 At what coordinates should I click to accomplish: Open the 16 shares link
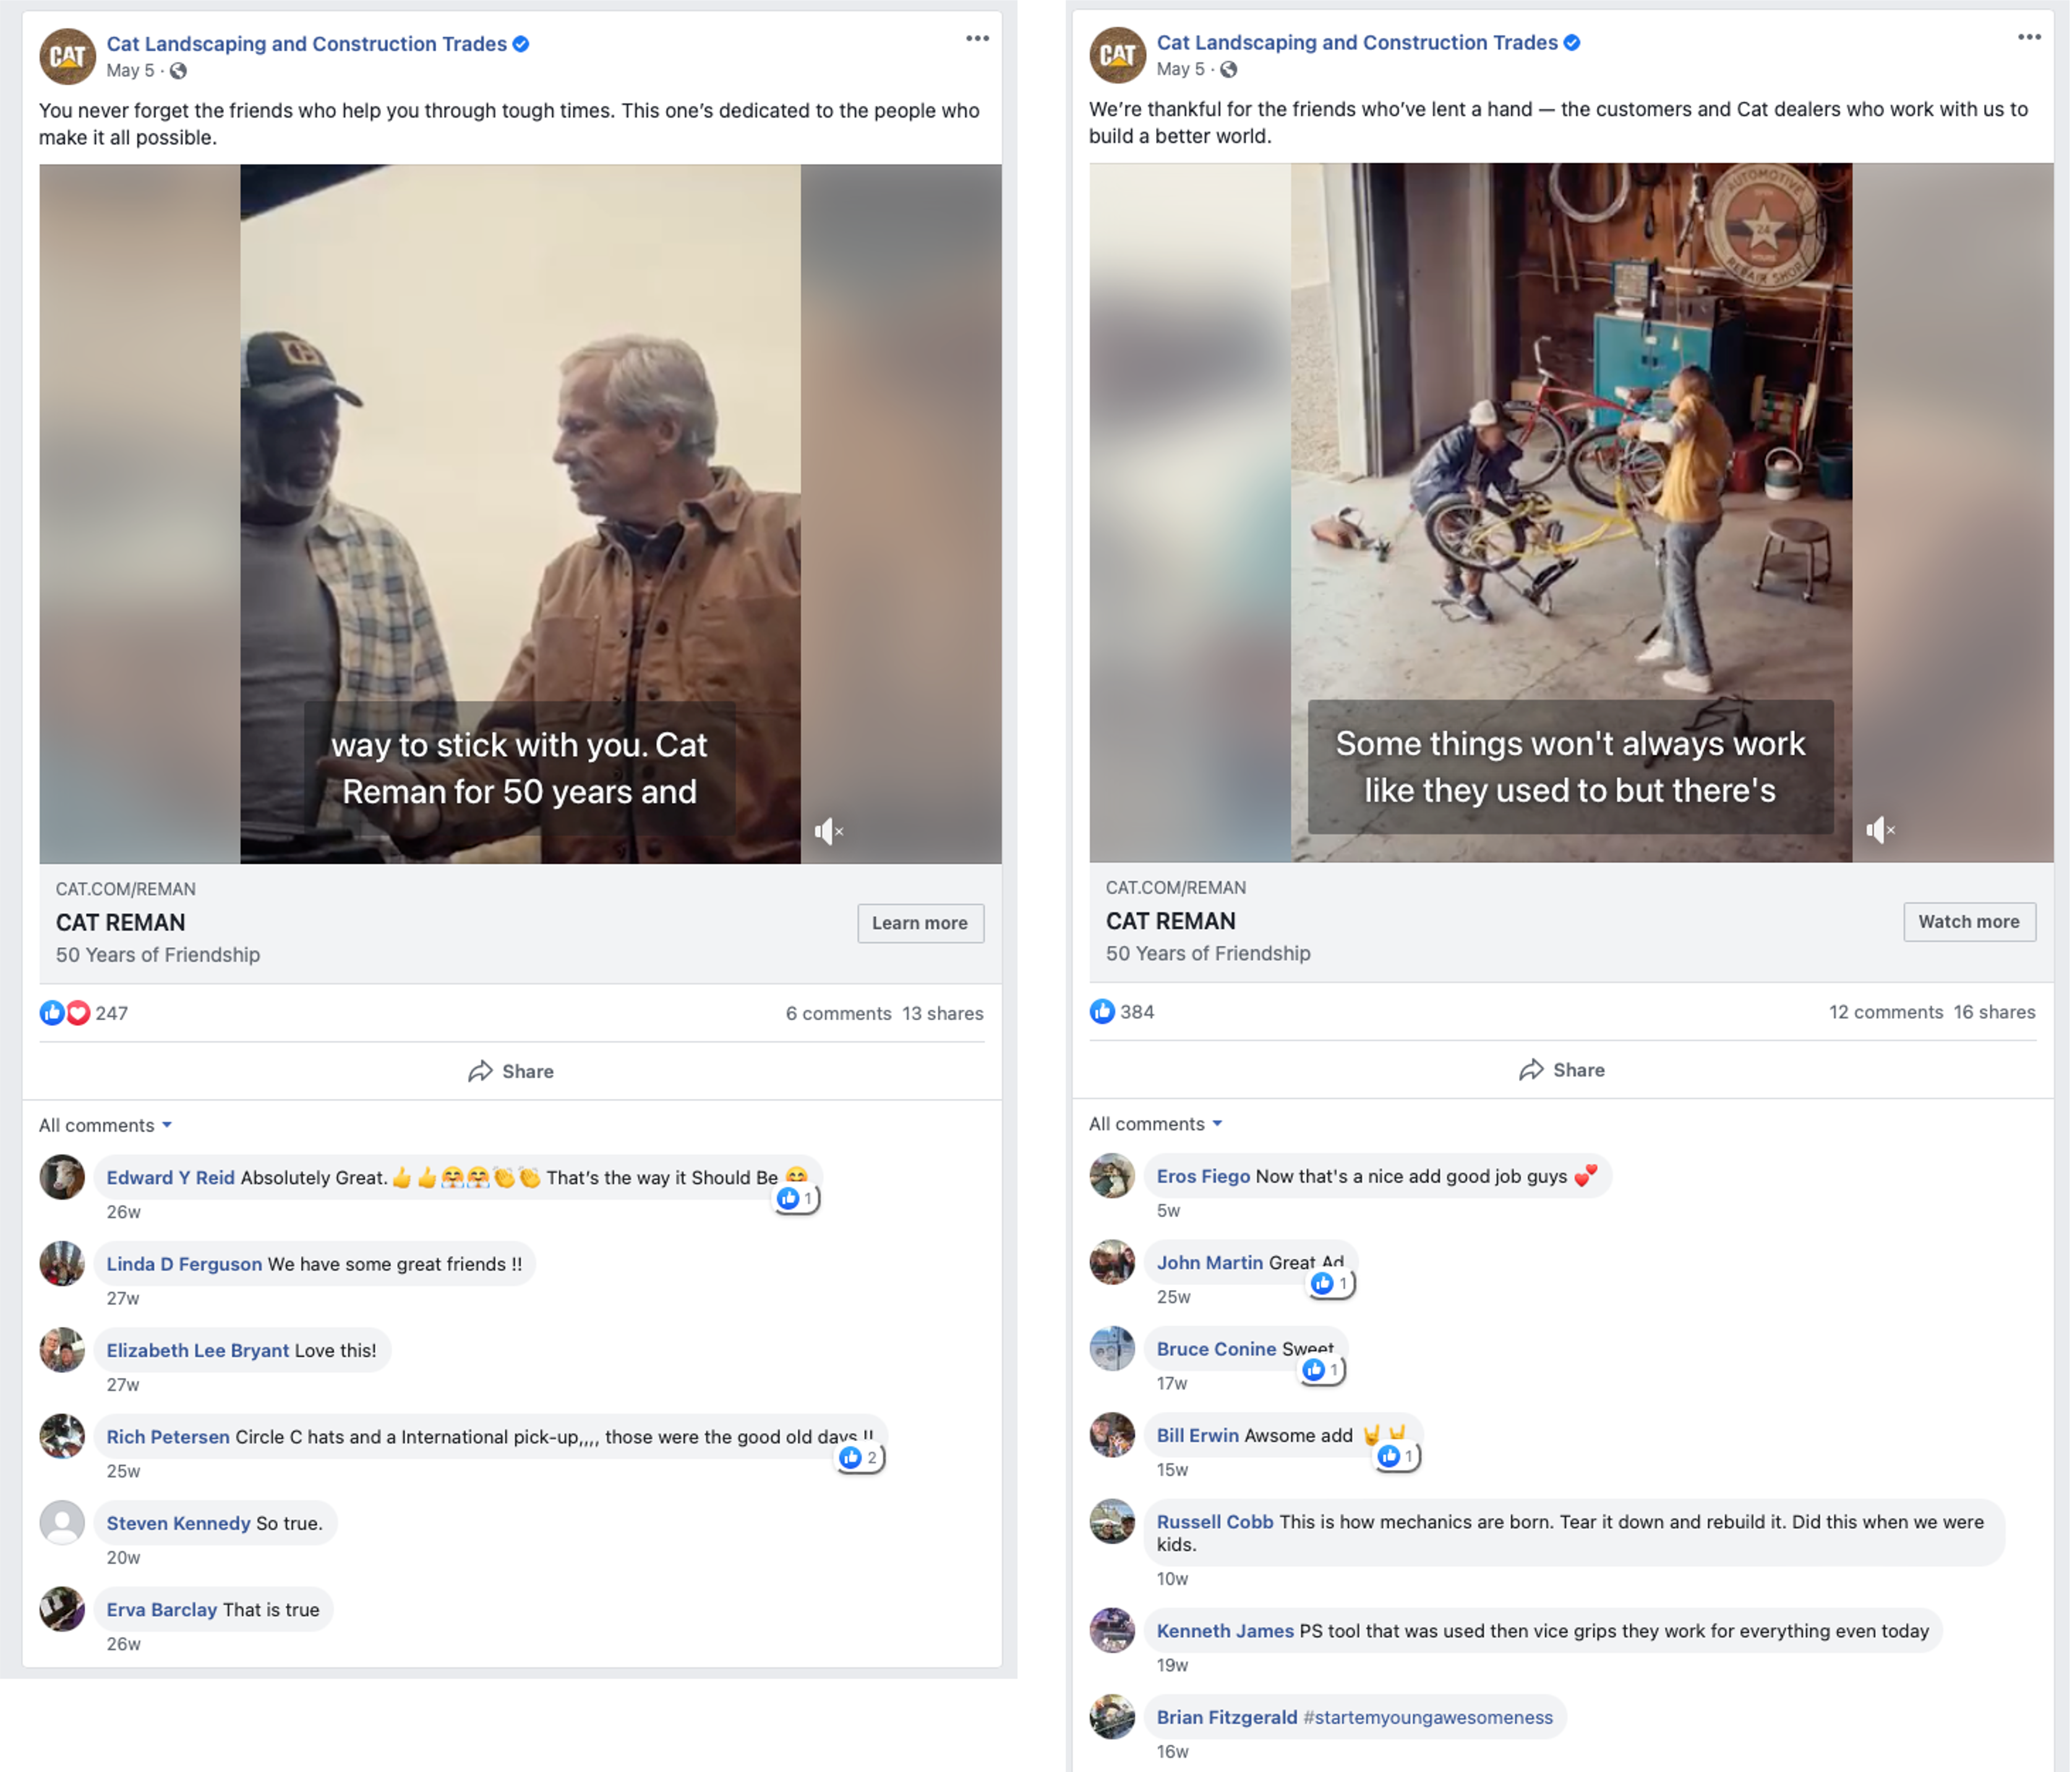click(x=1995, y=1013)
